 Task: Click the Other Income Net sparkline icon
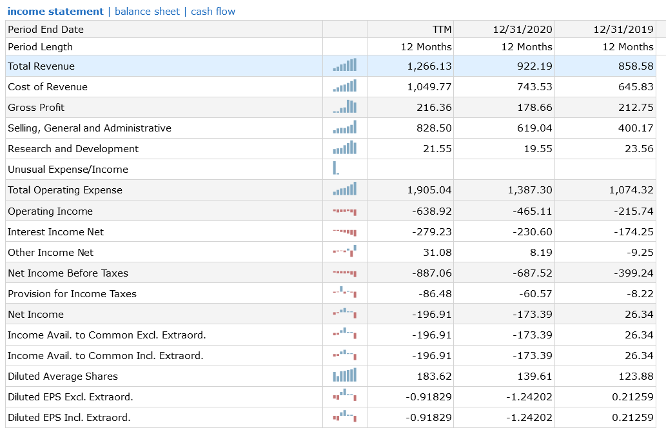345,251
